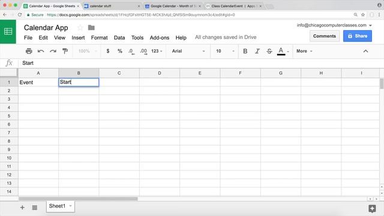Toggle bold formatting

(x=245, y=51)
